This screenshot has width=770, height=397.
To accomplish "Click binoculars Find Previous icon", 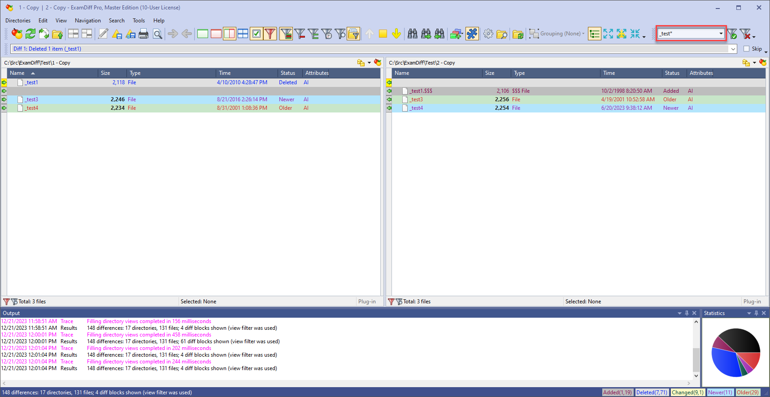I will (439, 34).
